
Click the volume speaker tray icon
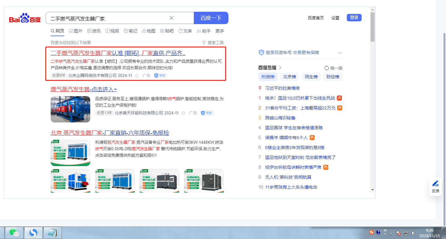(414, 233)
